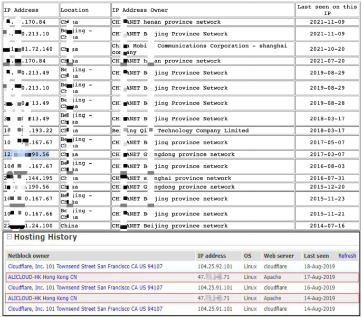Click the 'Last seen on this IP' header
Viewport: 362px width, 317px height.
327,10
